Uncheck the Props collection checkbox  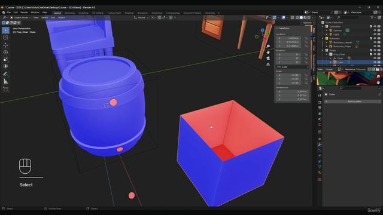pyautogui.click(x=371, y=50)
